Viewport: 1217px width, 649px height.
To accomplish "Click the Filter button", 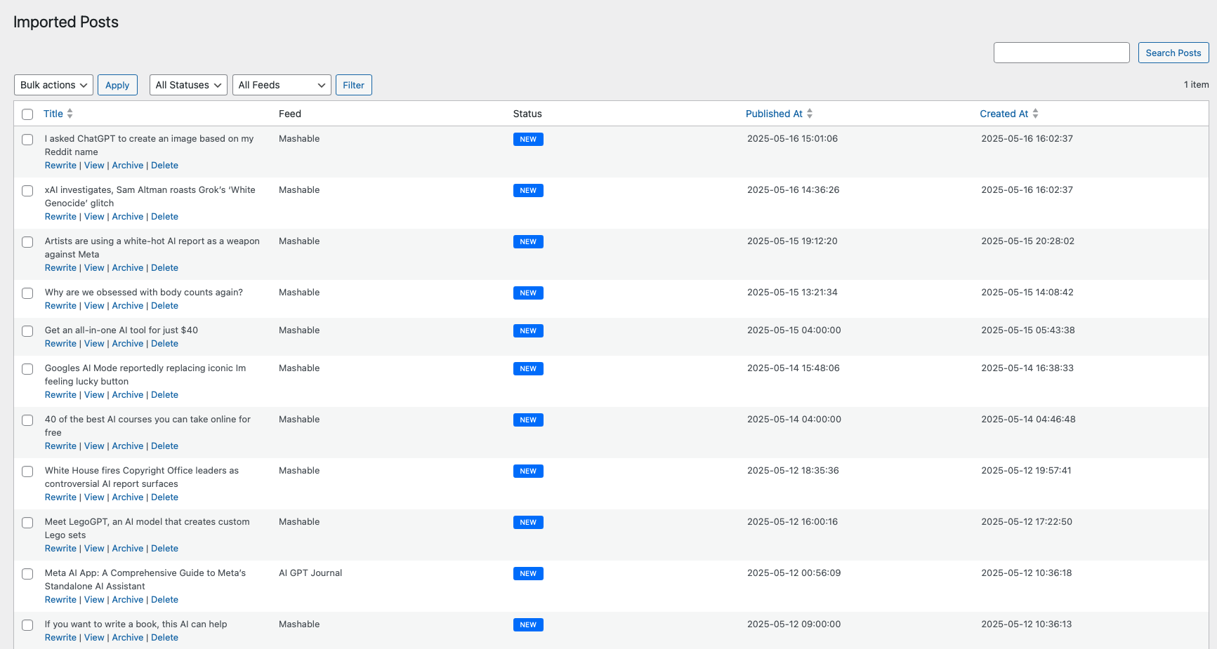I will click(353, 85).
